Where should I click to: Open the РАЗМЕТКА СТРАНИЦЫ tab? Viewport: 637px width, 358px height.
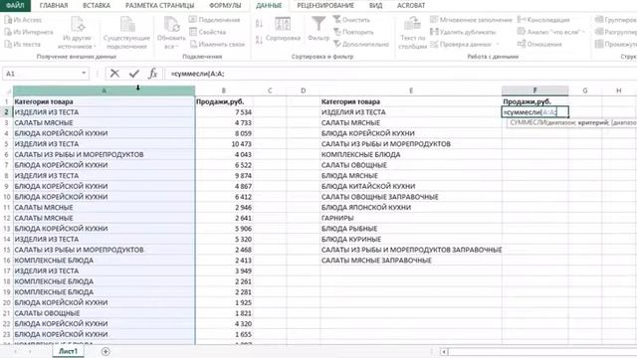(x=159, y=6)
